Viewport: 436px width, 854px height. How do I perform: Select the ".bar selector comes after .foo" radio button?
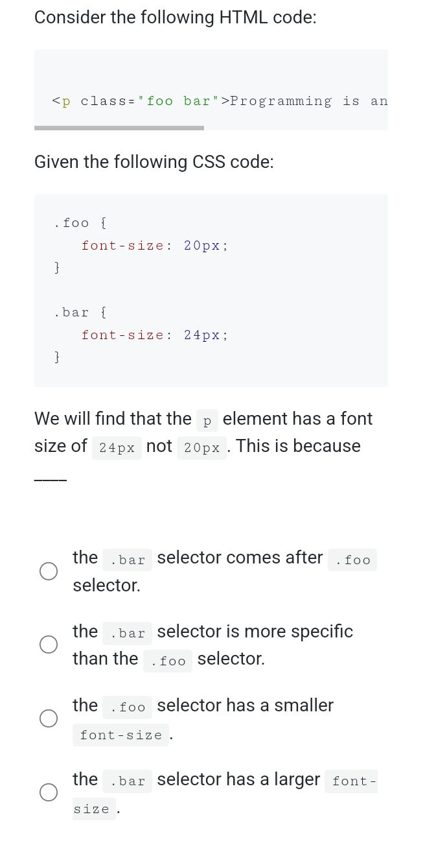[x=49, y=571]
